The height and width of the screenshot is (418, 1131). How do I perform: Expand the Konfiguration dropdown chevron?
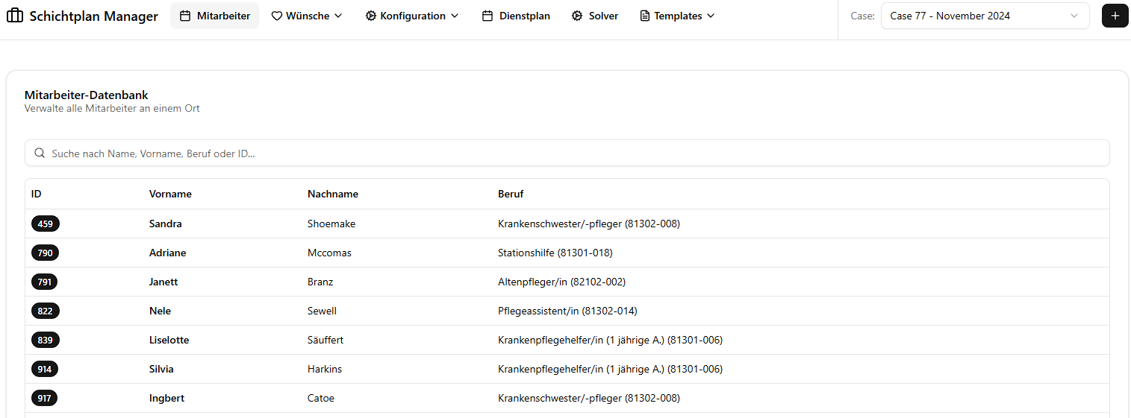[x=455, y=16]
